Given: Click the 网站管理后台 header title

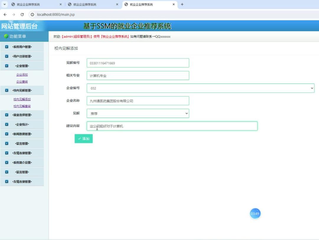Looking at the screenshot, I should coord(19,26).
